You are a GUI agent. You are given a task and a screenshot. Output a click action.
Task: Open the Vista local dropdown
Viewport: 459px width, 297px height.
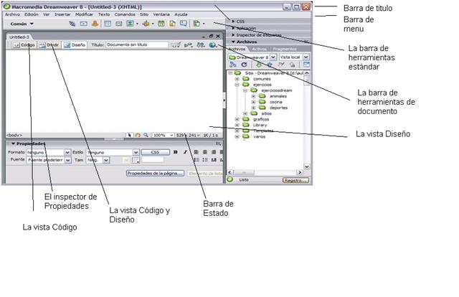point(306,57)
